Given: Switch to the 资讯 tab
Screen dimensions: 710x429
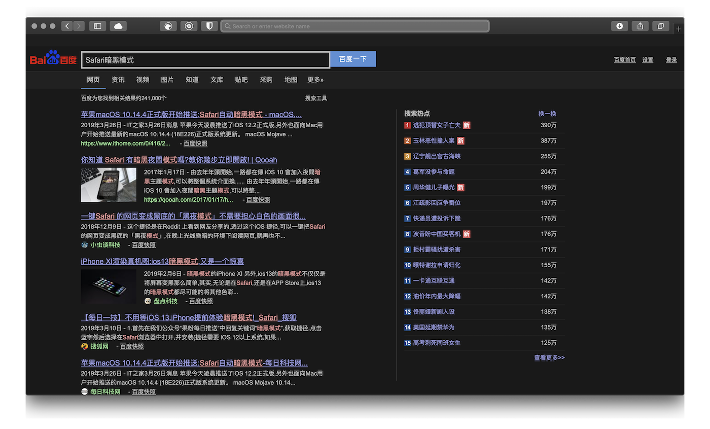Looking at the screenshot, I should tap(118, 80).
